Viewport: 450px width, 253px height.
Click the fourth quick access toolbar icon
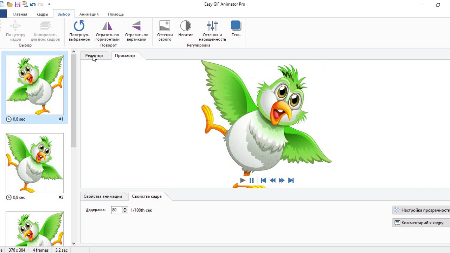pyautogui.click(x=25, y=5)
